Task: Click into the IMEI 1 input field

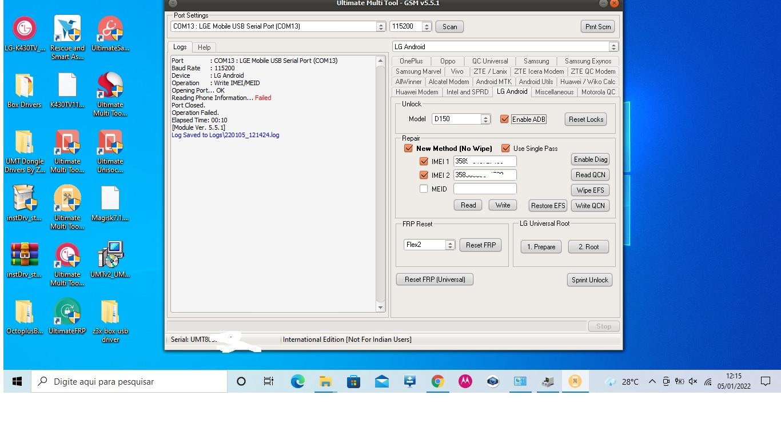Action: tap(485, 161)
